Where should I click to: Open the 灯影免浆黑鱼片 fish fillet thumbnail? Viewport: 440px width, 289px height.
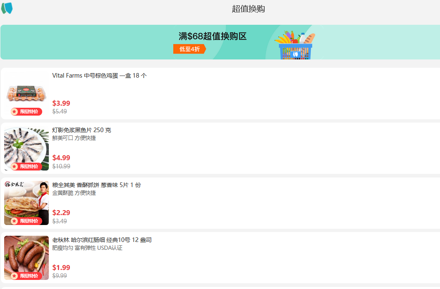coord(26,148)
